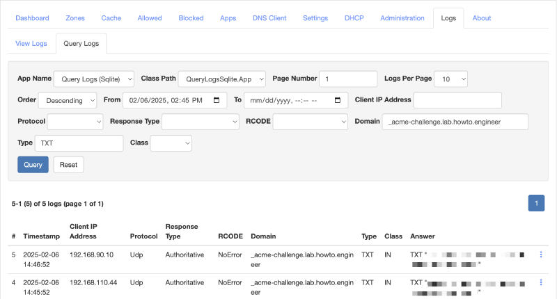Switch to the View Logs sub-tab

tap(31, 44)
